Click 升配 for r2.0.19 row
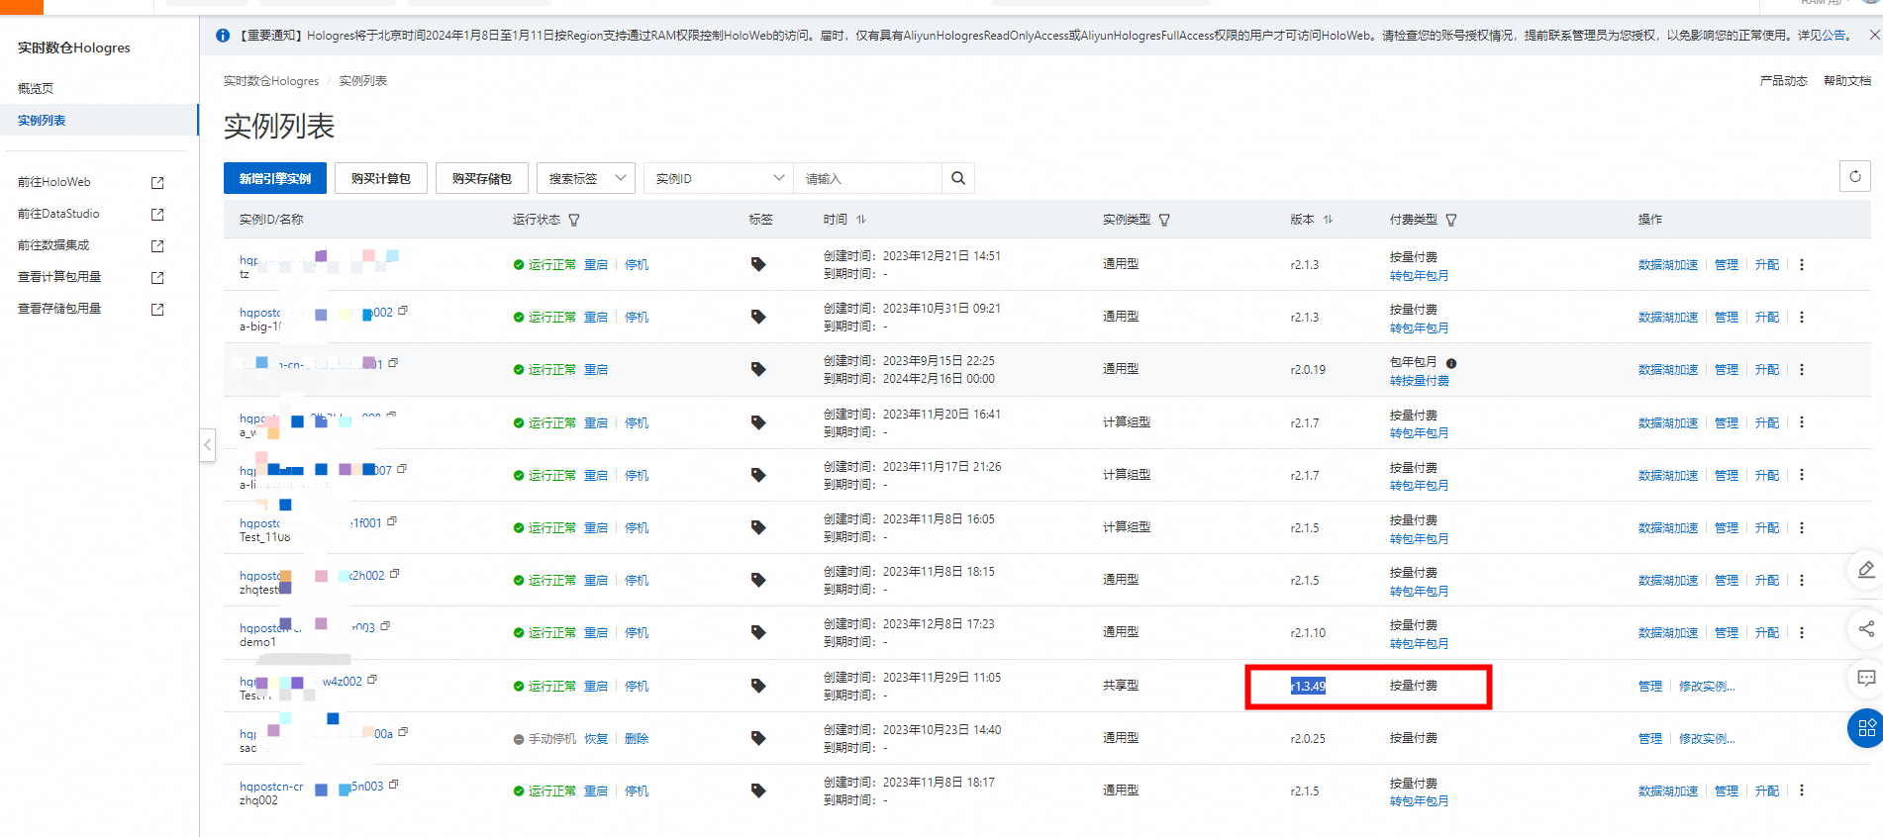1883x837 pixels. 1767,369
